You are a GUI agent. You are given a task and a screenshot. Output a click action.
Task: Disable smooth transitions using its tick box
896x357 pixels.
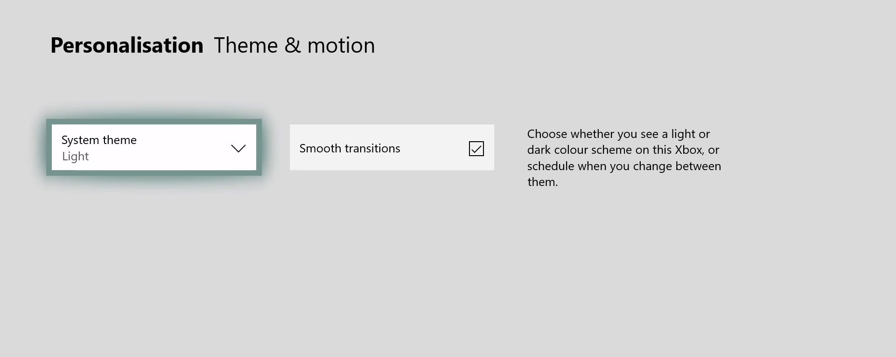pos(476,149)
